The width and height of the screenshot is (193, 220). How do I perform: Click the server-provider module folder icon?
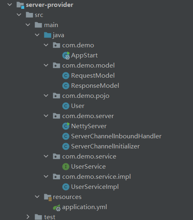21,5
